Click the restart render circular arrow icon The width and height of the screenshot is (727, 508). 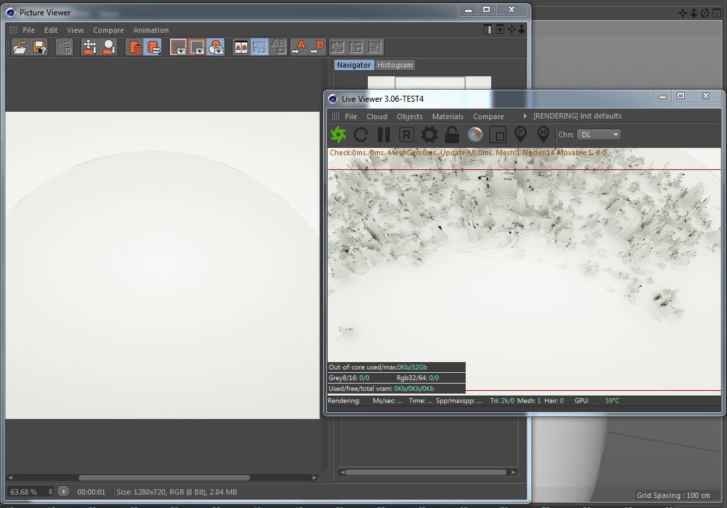tap(360, 135)
